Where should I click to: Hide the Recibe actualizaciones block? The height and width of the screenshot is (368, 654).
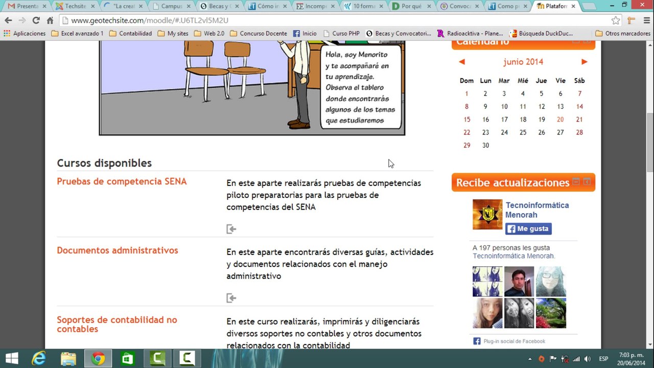[x=576, y=182]
